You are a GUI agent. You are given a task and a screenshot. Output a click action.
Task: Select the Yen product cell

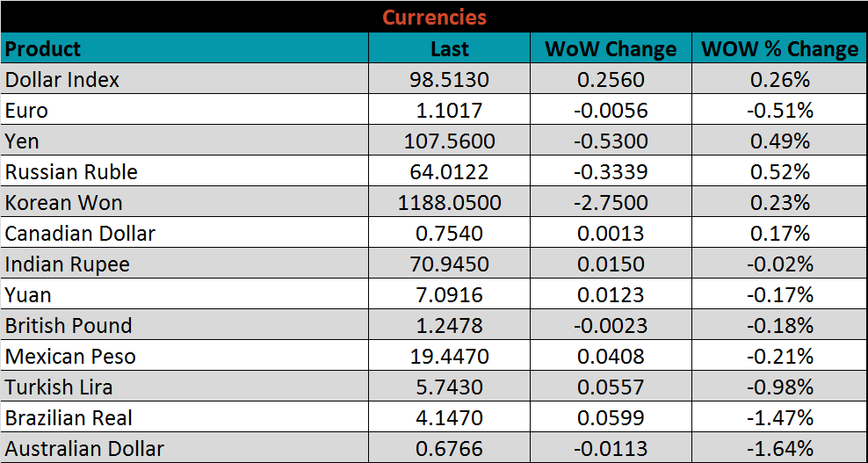[x=22, y=141]
